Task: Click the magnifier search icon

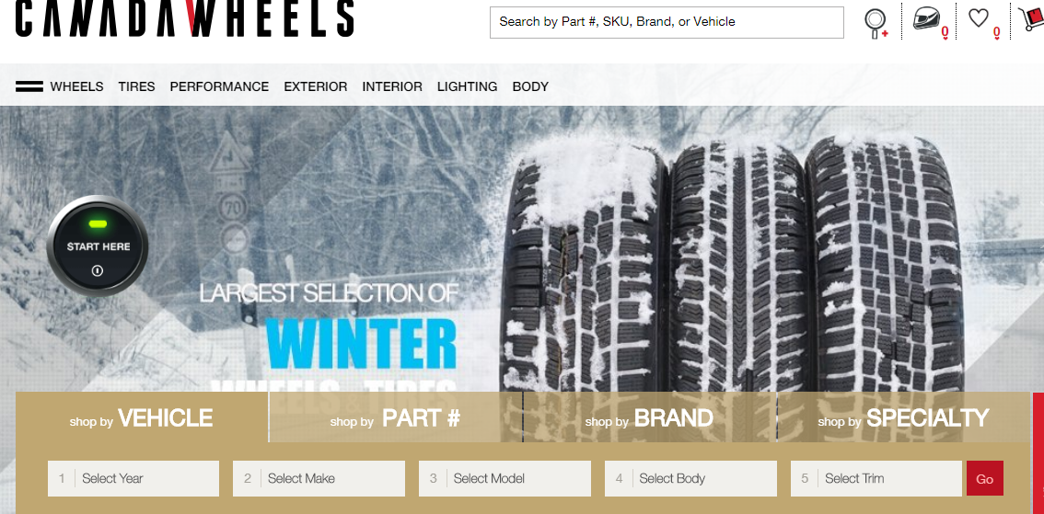Action: 875,24
